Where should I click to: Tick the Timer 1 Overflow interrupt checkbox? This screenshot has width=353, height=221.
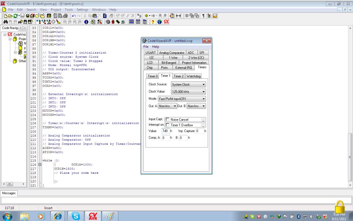pos(168,125)
